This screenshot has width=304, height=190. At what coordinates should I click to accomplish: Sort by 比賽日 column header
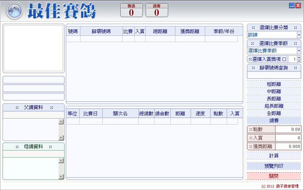click(91, 114)
